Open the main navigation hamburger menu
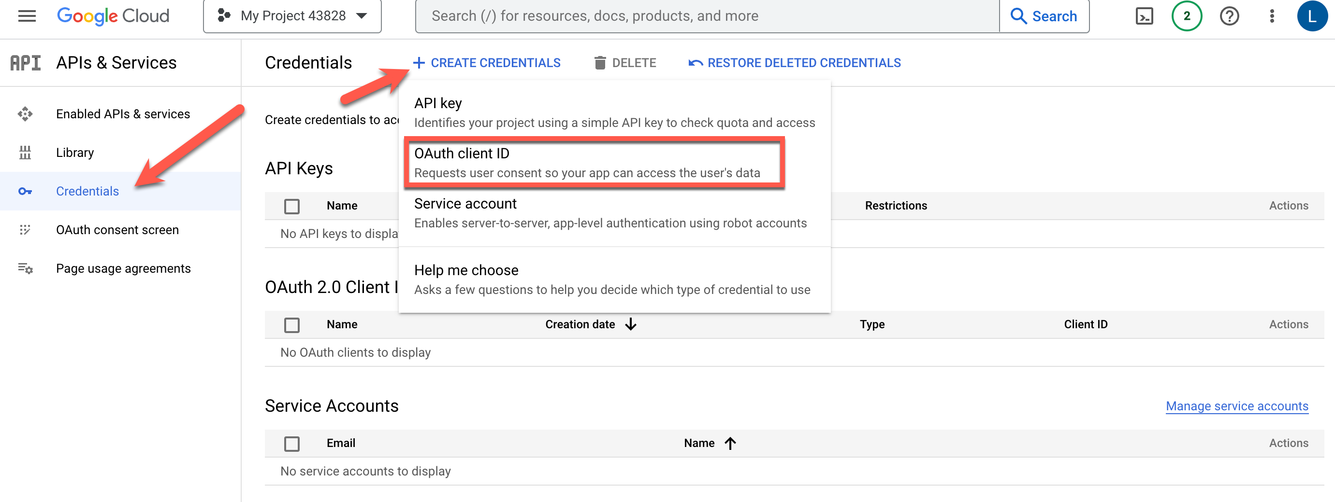This screenshot has width=1335, height=502. 27,16
